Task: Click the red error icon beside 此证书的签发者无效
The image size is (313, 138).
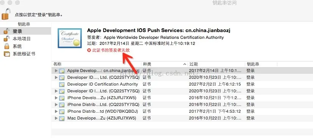Action: pos(89,50)
